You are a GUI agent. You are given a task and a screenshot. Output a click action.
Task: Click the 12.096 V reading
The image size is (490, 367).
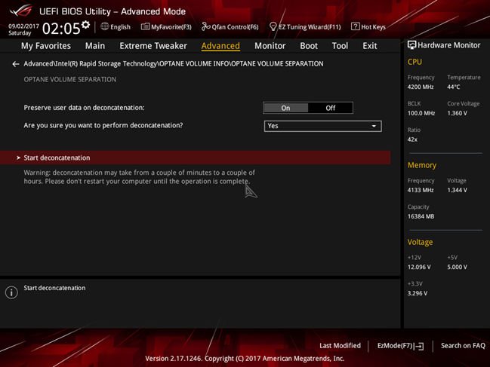[x=419, y=268]
